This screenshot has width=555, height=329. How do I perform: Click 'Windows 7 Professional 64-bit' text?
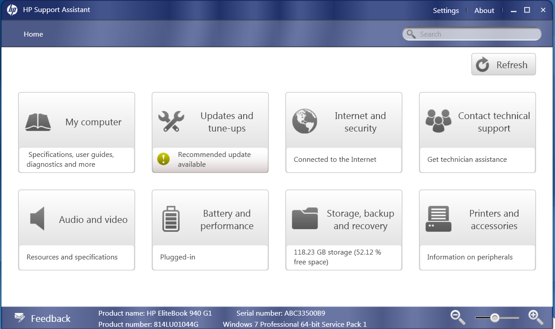[294, 324]
